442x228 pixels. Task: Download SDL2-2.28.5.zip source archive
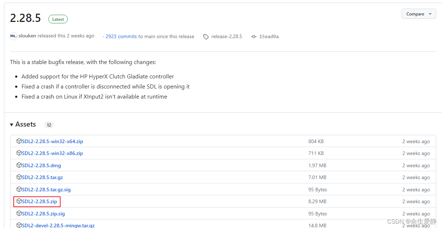(x=39, y=201)
